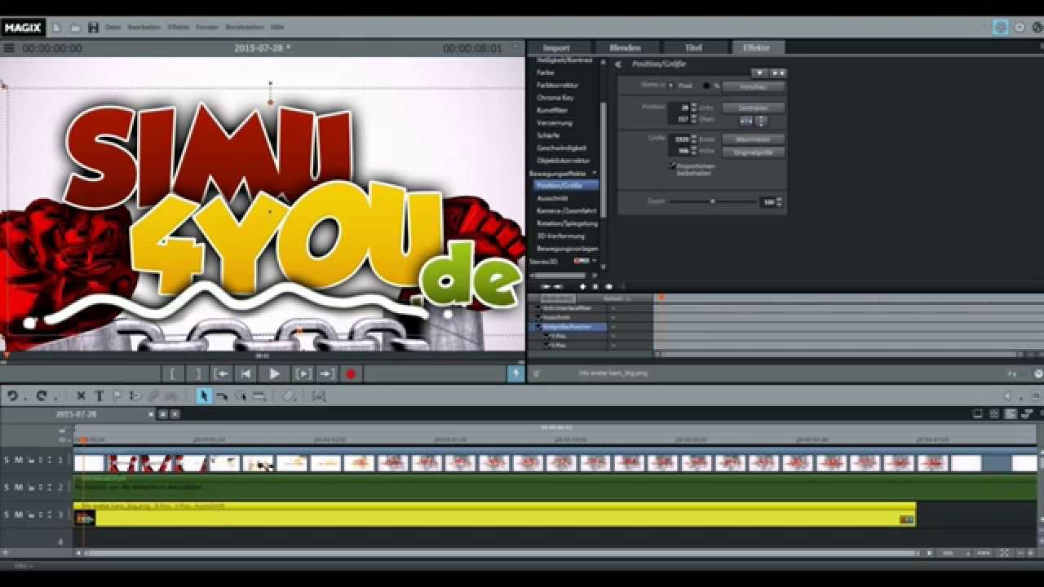Set range start with left bracket button
The width and height of the screenshot is (1044, 587).
(x=172, y=373)
